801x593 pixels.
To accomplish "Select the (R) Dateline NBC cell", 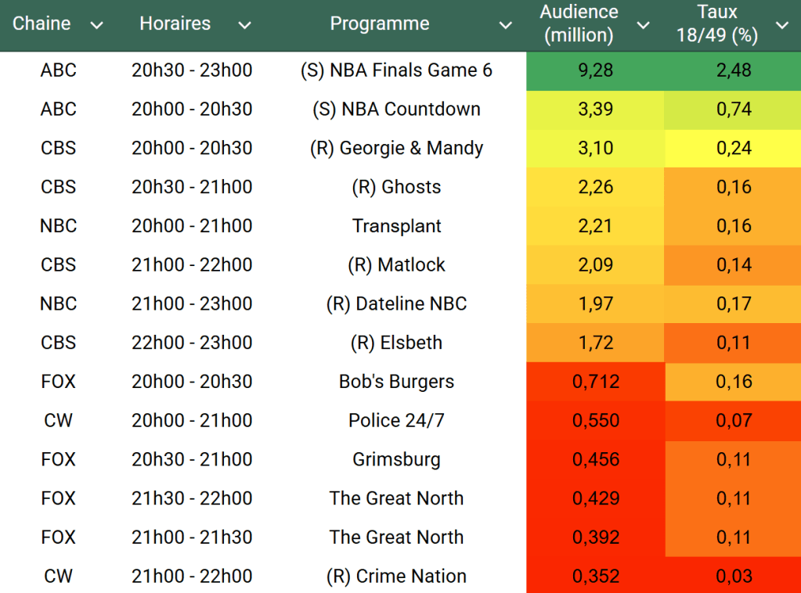I will point(396,304).
